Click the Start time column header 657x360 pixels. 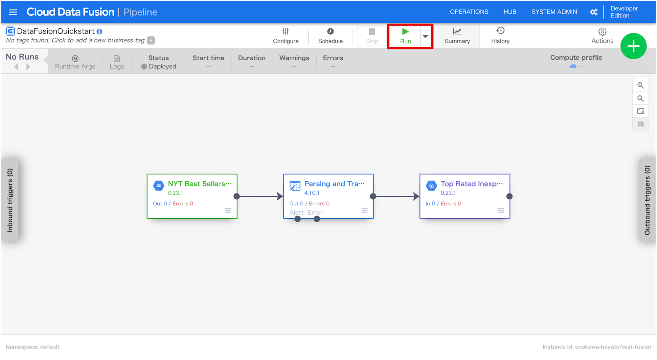click(x=208, y=58)
